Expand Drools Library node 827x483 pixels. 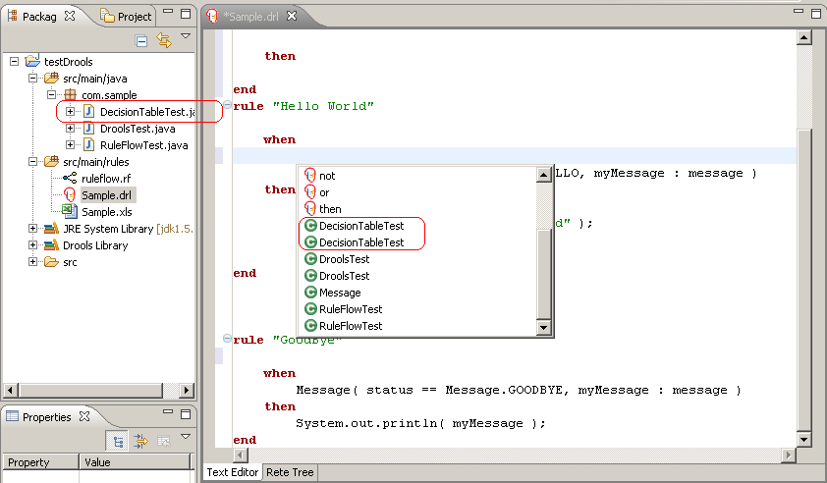click(32, 245)
